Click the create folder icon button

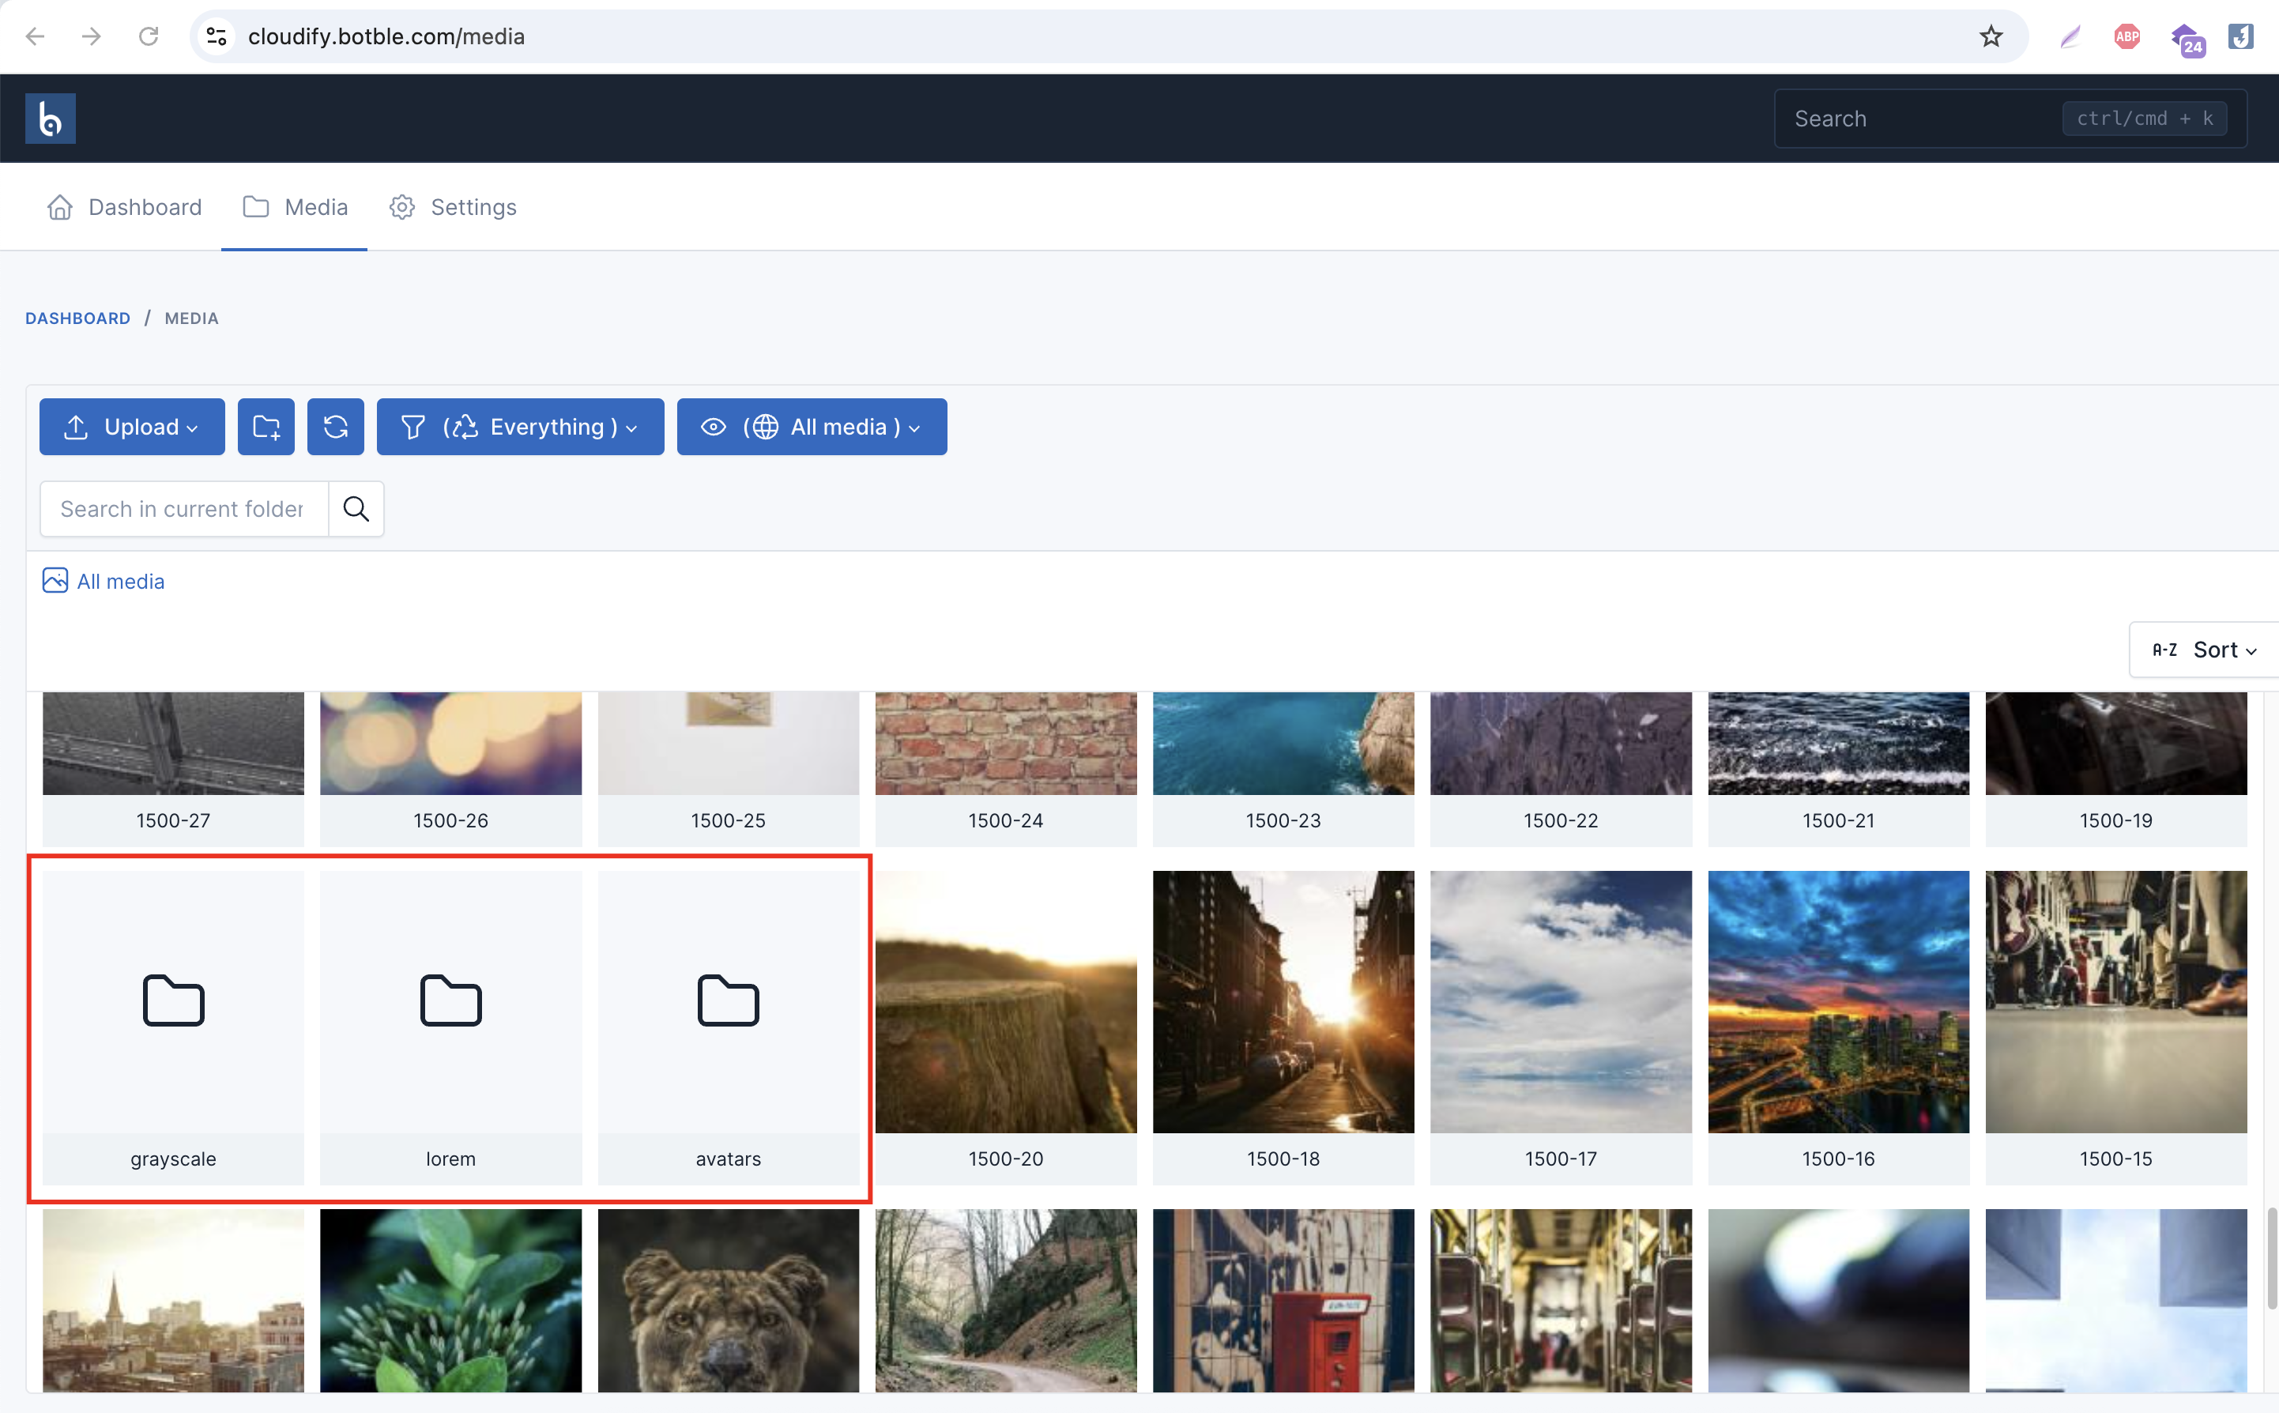pyautogui.click(x=266, y=427)
